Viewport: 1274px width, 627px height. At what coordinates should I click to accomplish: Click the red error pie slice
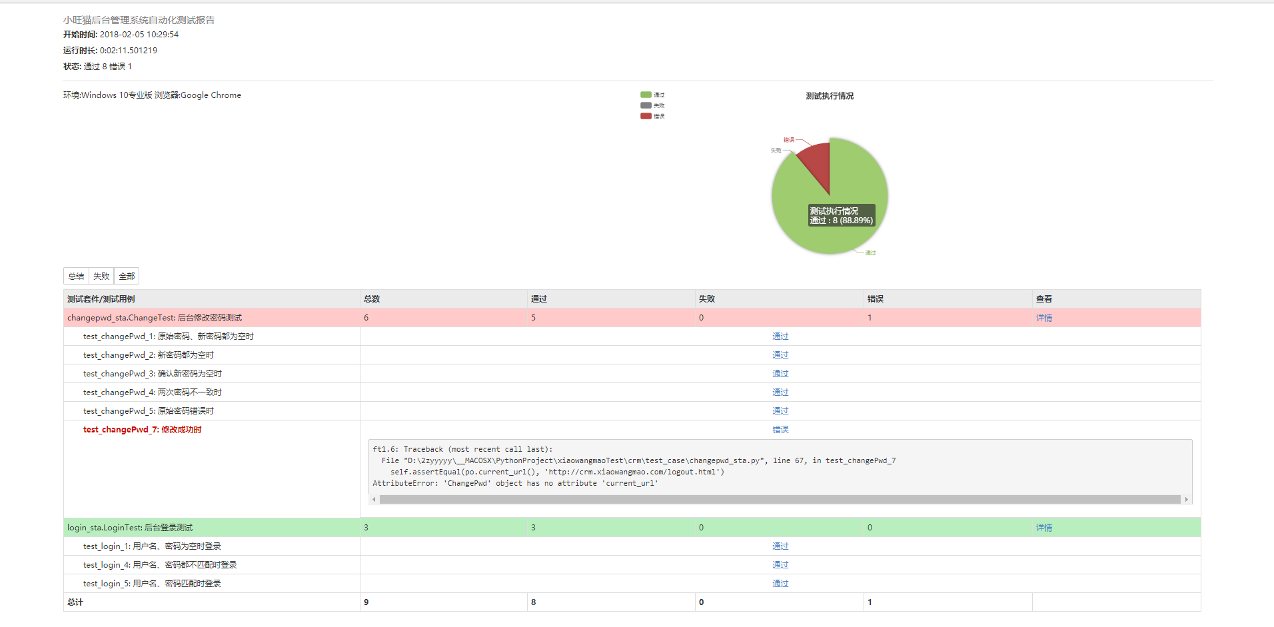(817, 162)
